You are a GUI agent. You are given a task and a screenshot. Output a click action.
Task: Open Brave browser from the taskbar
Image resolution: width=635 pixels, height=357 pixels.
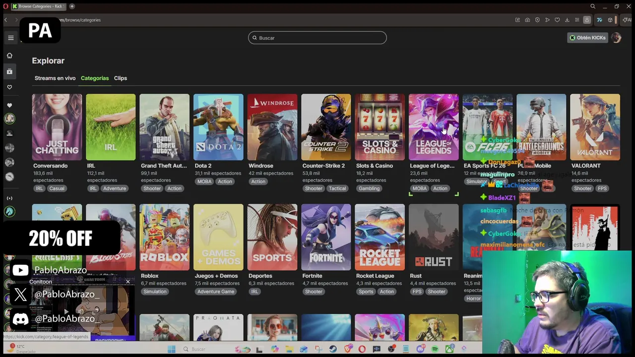point(348,349)
